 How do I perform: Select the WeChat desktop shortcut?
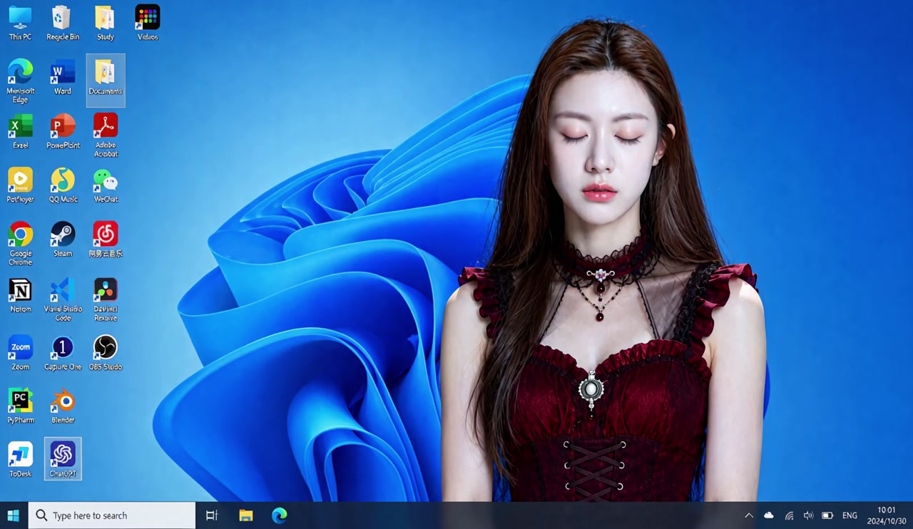pyautogui.click(x=106, y=185)
